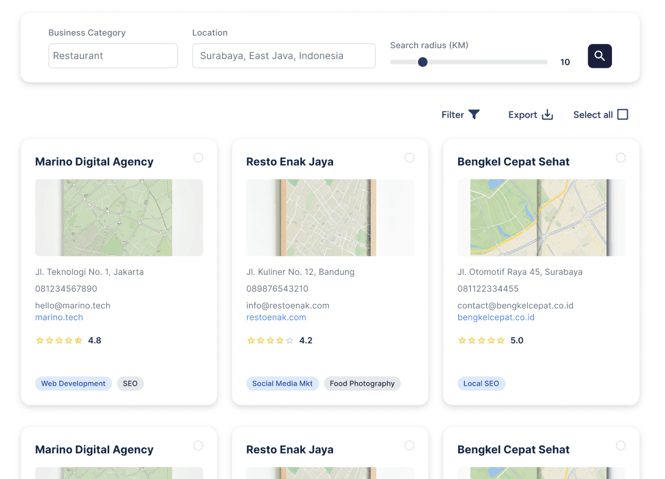Open the bengkelcepat.co.id website link

coord(496,318)
